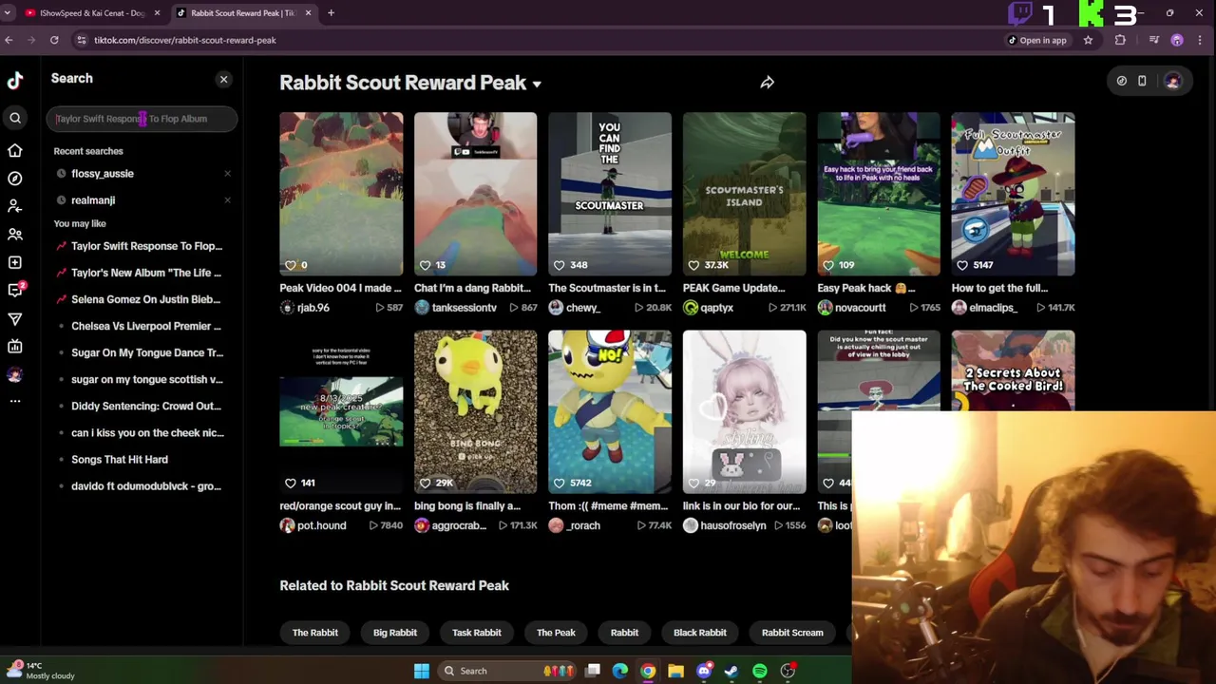Open Chrome media controls icon
The image size is (1216, 684).
[x=1153, y=40]
